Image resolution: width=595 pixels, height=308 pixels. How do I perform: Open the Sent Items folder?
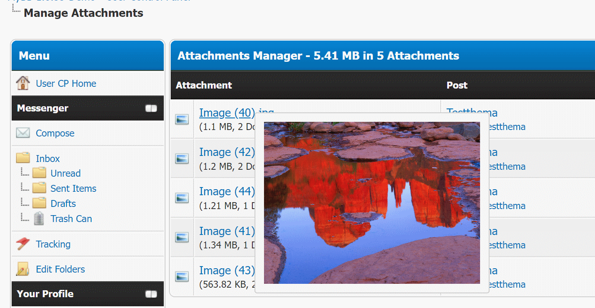click(73, 188)
